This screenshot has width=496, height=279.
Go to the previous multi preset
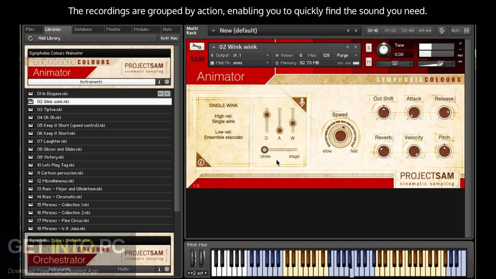(x=348, y=31)
